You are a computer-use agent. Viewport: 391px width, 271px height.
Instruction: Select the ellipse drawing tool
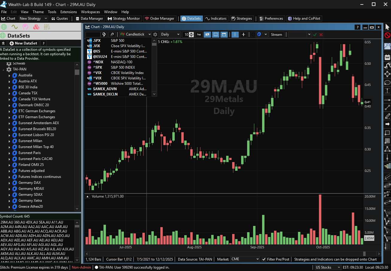387,83
